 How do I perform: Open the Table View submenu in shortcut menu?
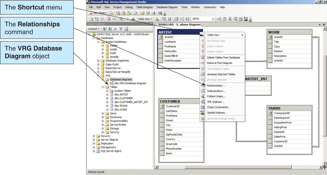coord(222,35)
